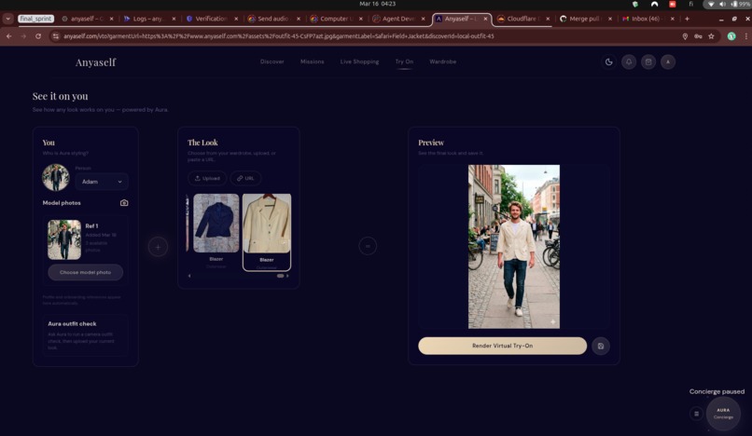The height and width of the screenshot is (436, 752).
Task: Select the navy Blazer garment card
Action: [x=216, y=231]
